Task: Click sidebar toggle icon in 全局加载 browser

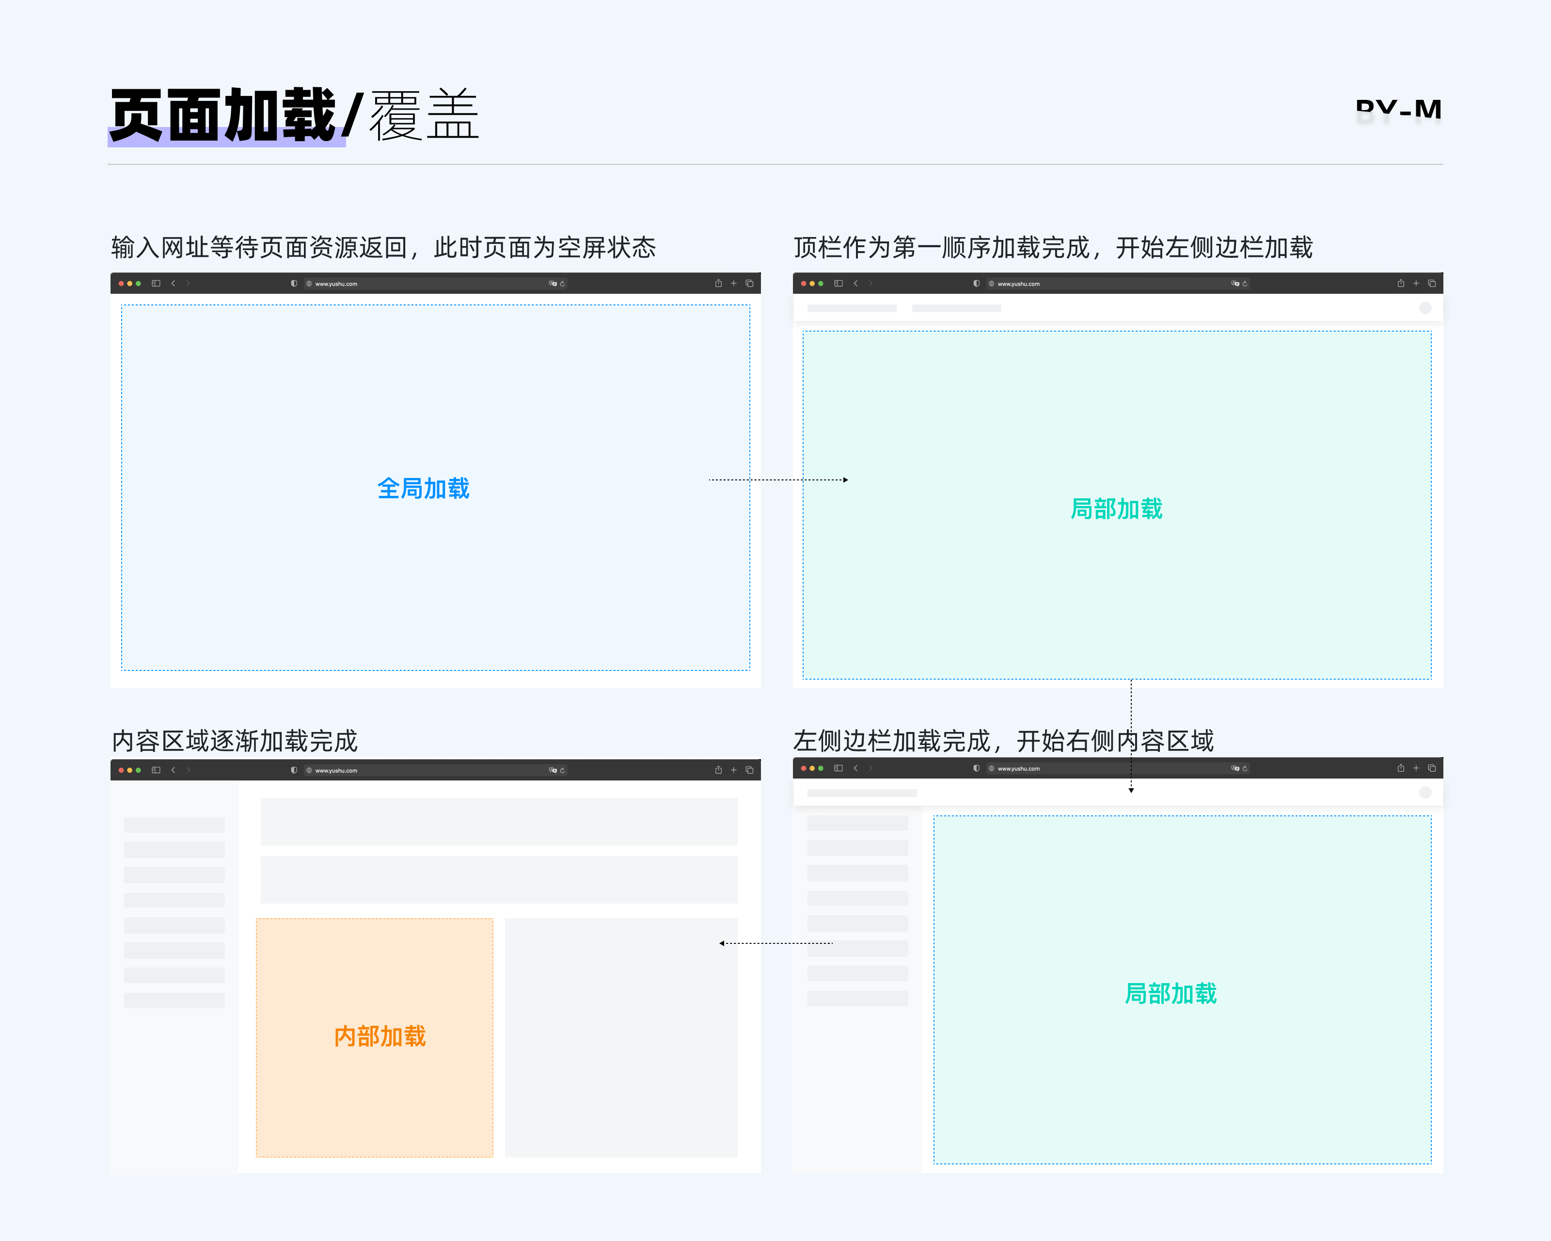Action: [x=156, y=284]
